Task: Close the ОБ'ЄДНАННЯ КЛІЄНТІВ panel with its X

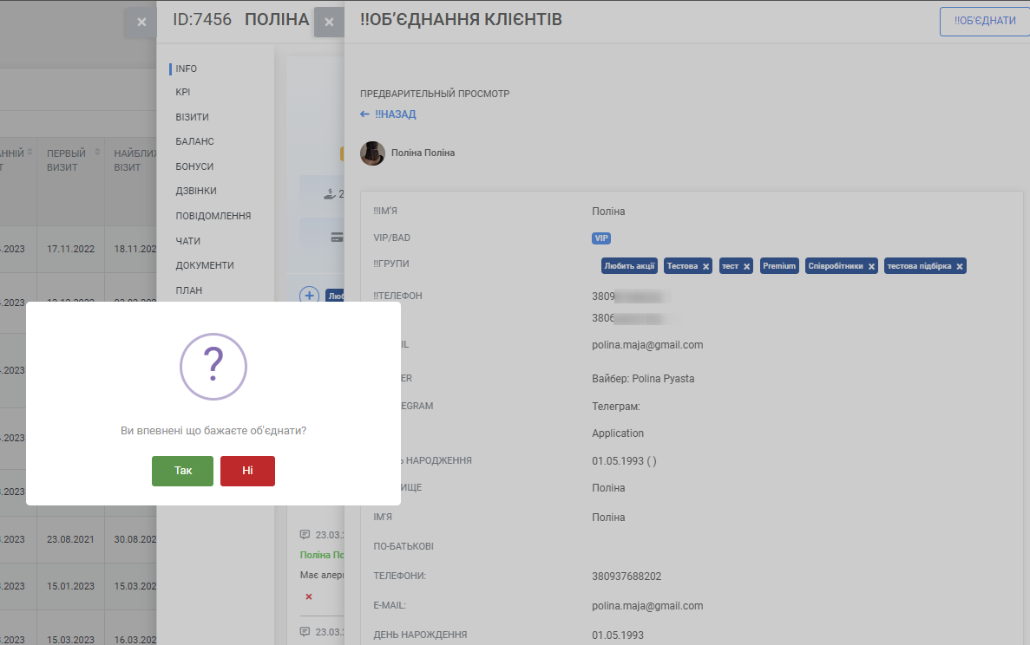Action: tap(329, 23)
